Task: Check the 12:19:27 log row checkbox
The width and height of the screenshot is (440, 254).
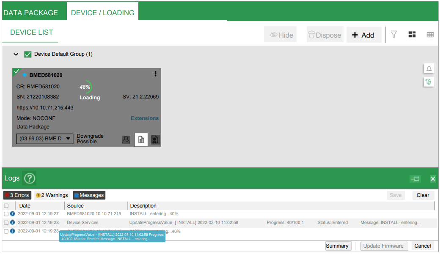Action: tap(6, 214)
